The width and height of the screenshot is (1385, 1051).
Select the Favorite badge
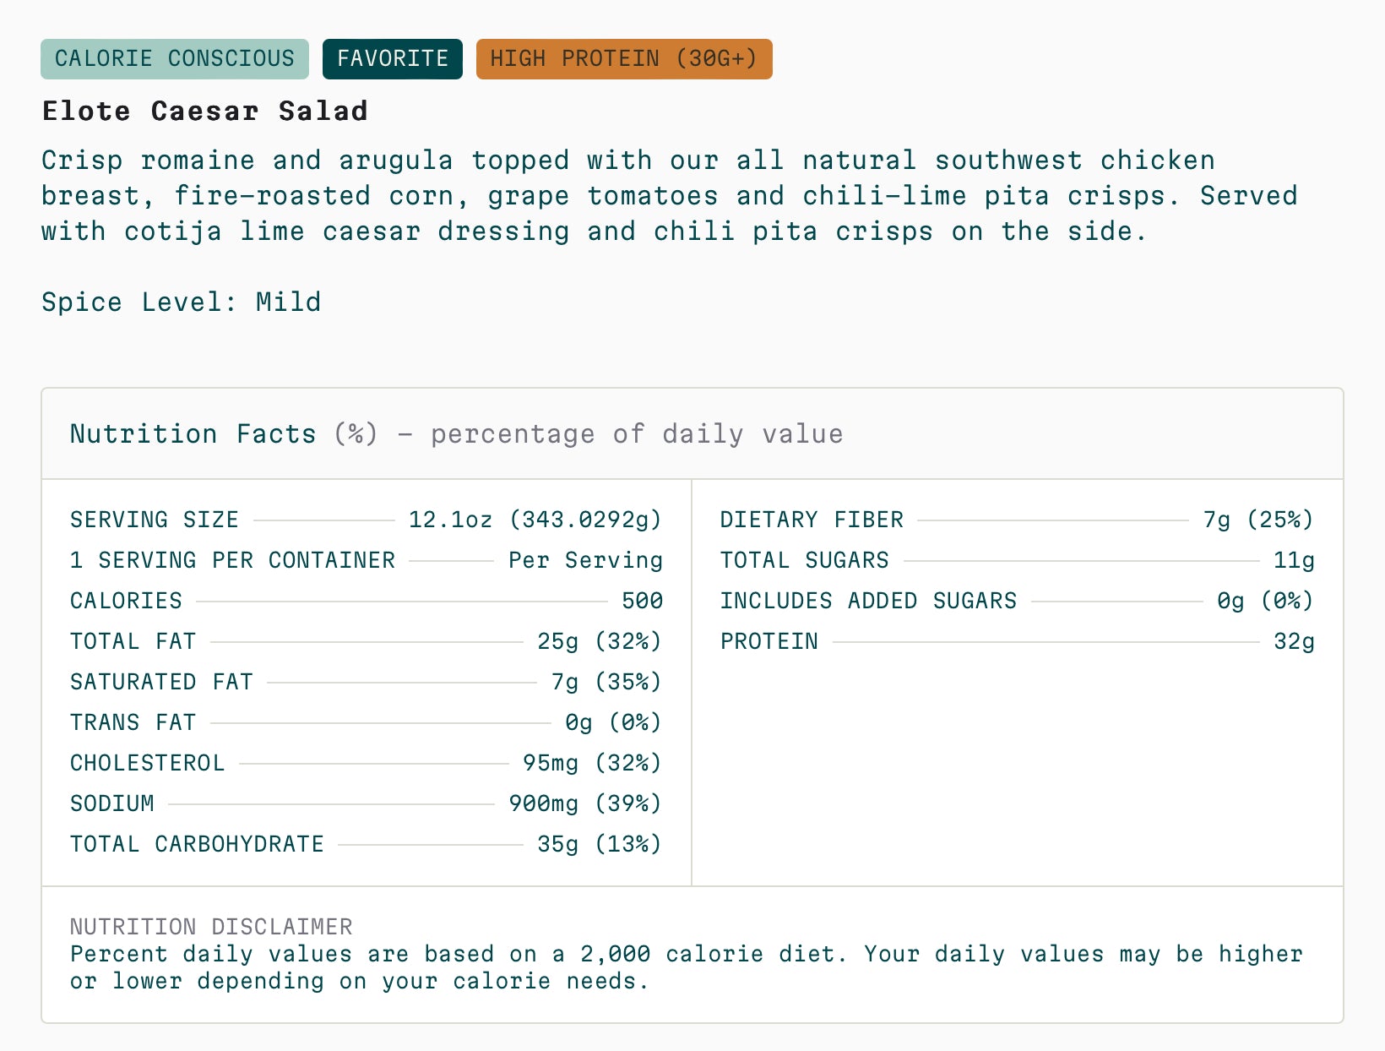(393, 59)
